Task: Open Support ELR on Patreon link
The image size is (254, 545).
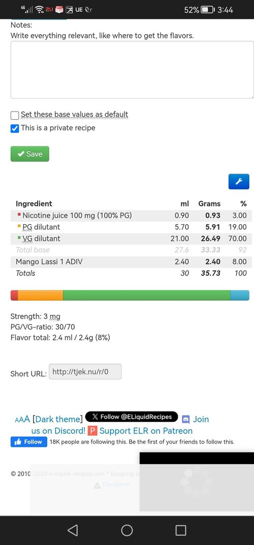Action: [145, 431]
